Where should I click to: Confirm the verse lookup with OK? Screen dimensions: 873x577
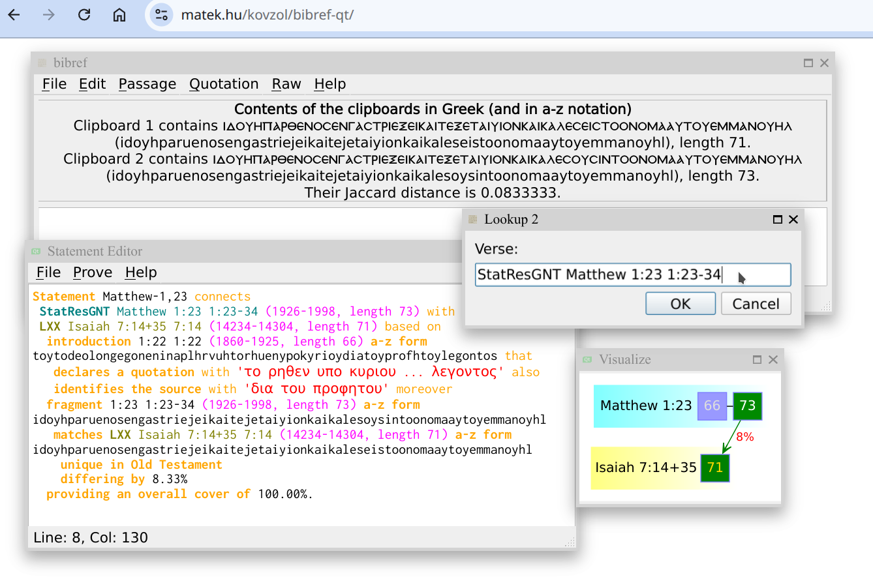click(680, 304)
